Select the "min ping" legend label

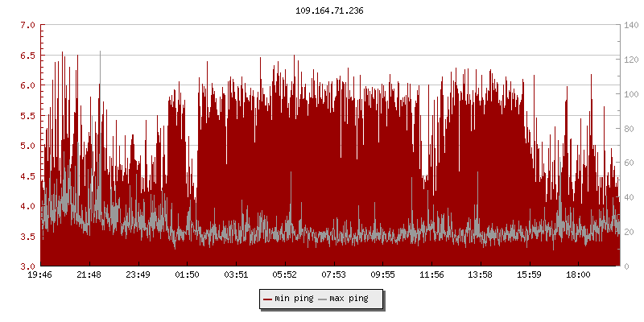293,299
